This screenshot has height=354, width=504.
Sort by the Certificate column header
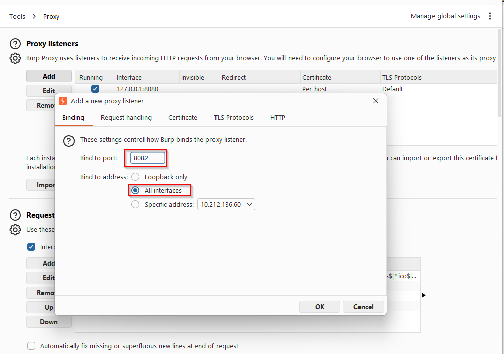coord(340,77)
